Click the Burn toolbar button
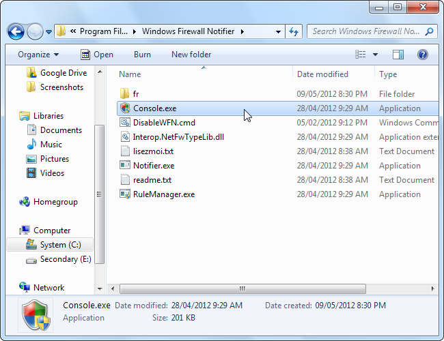The image size is (444, 341). tap(142, 55)
